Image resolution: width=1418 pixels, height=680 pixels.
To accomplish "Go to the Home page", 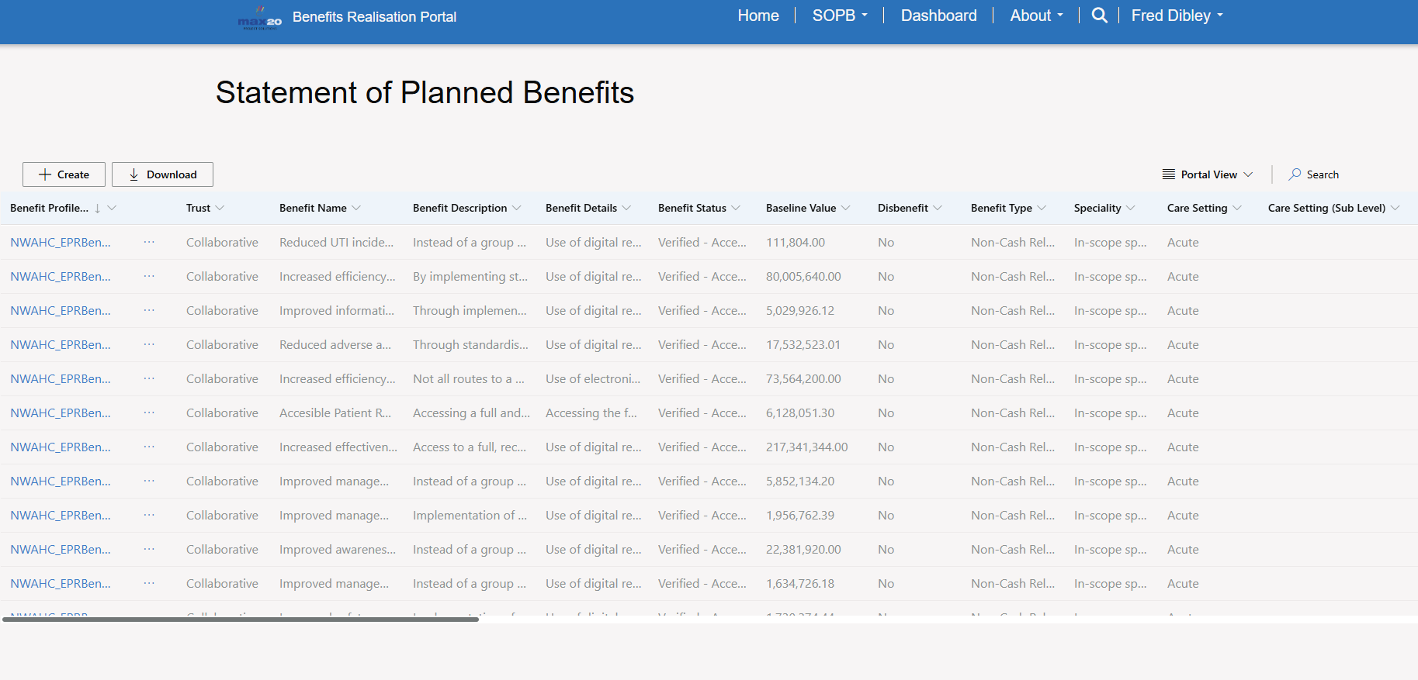I will (758, 16).
